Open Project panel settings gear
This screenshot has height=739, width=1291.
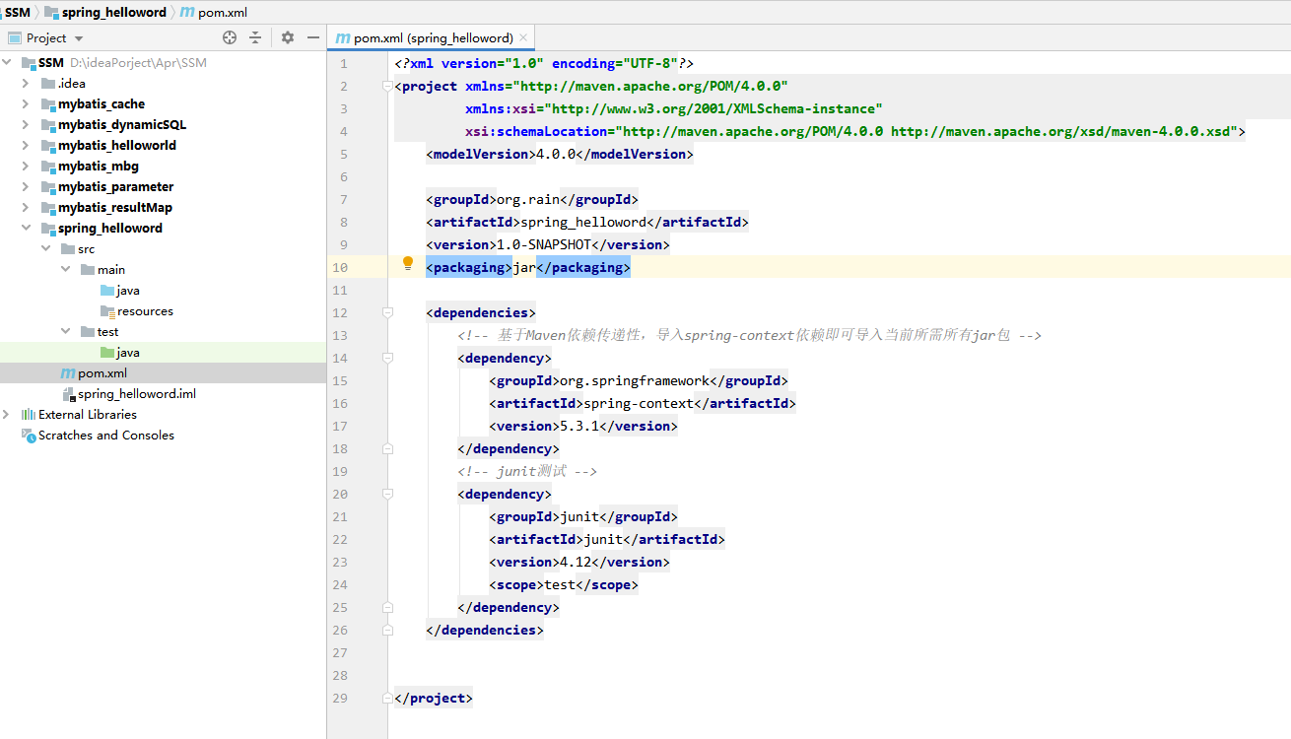288,37
